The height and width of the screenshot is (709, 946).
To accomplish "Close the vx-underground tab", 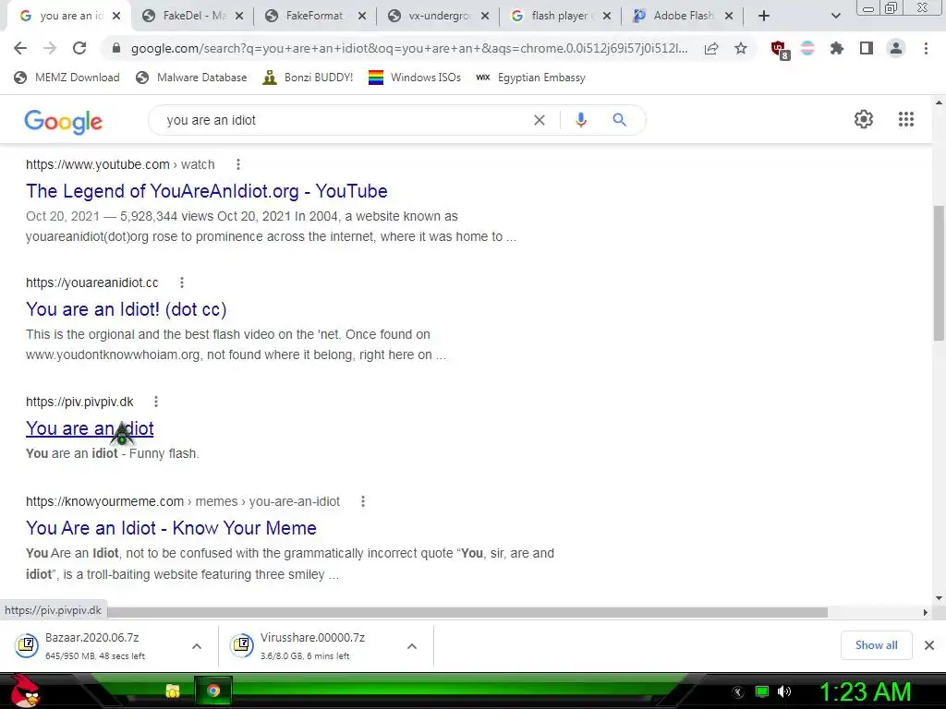I will tap(485, 17).
